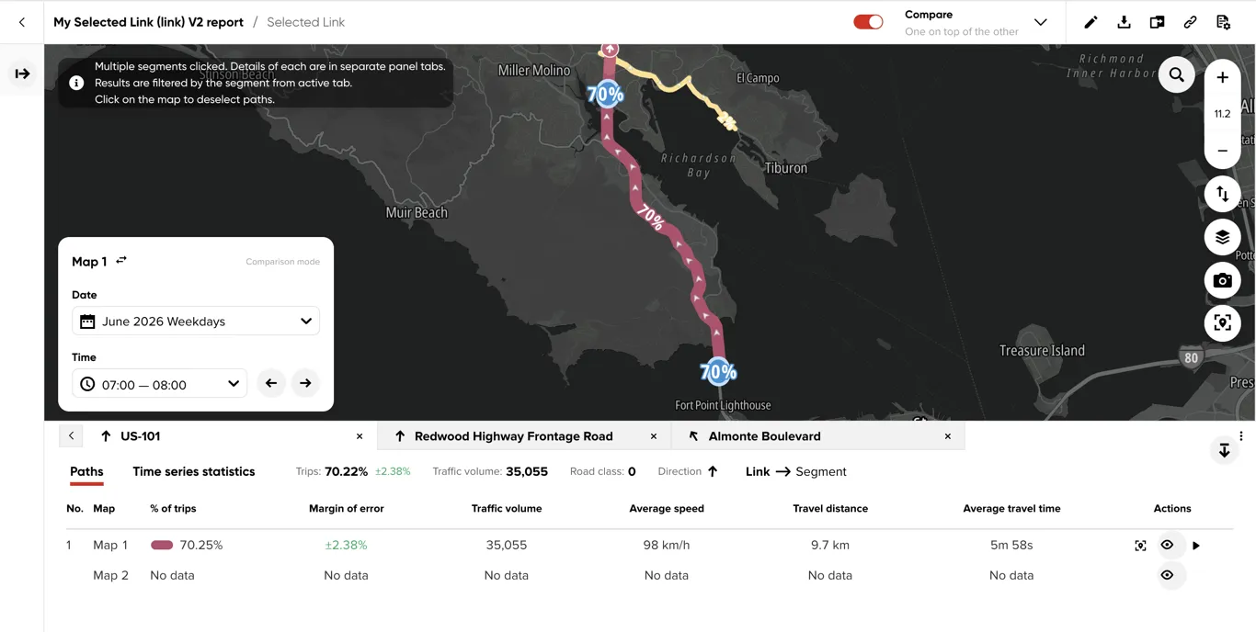Toggle the Compare switch off

tap(868, 22)
